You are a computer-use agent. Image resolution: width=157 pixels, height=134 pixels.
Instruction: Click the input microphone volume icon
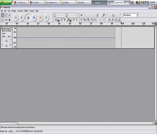(x=103, y=15)
